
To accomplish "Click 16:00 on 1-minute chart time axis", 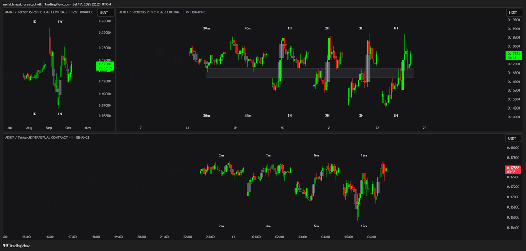I will [49, 237].
